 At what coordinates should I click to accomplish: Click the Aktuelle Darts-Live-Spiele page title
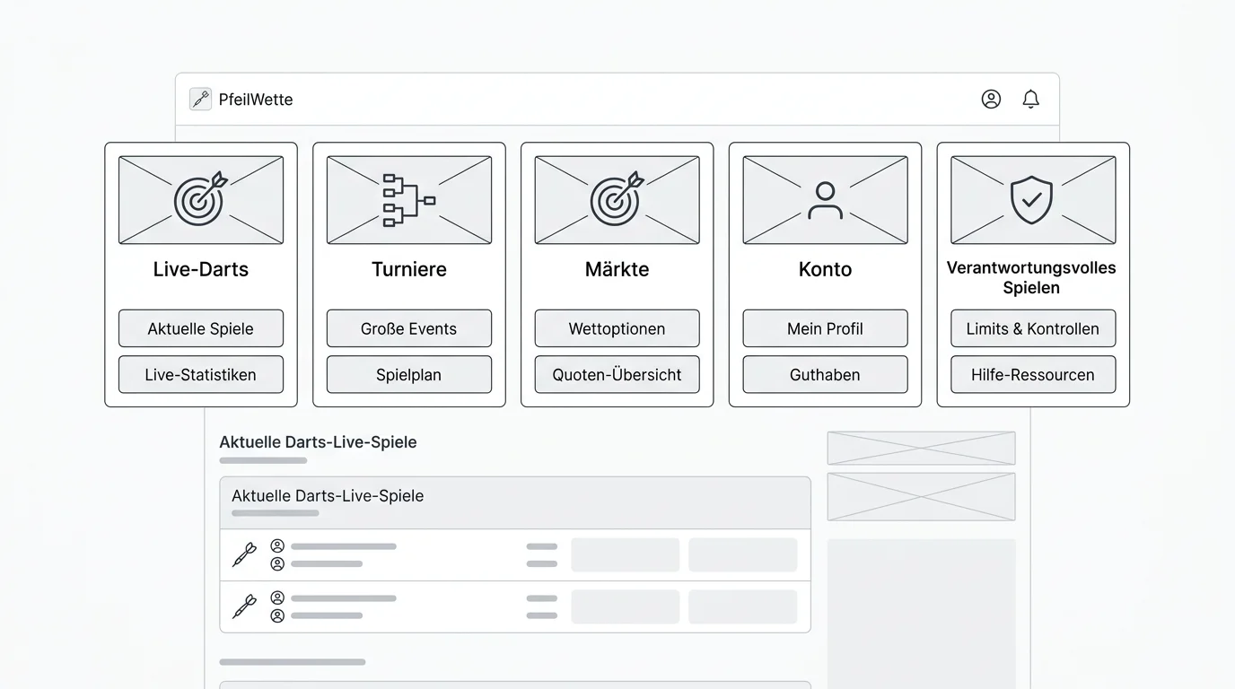click(318, 441)
